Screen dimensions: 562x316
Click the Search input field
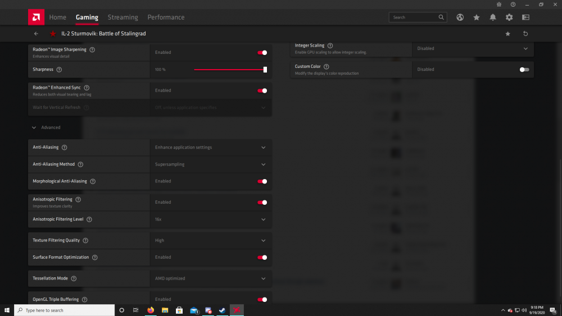click(414, 17)
